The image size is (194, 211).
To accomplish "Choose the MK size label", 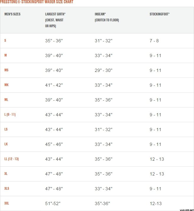I will [x=6, y=85].
